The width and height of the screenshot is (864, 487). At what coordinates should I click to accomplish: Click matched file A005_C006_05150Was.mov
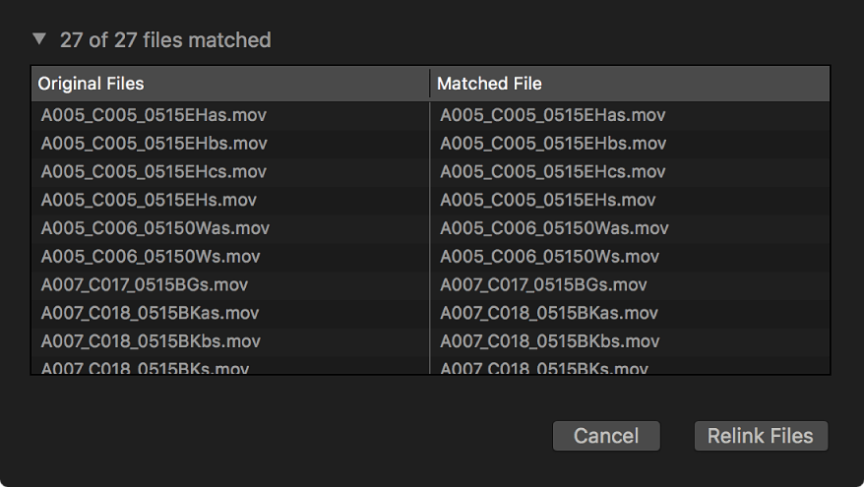click(554, 228)
